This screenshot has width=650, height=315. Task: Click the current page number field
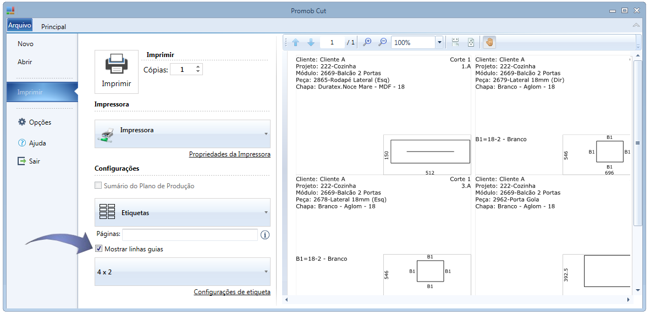coord(333,42)
